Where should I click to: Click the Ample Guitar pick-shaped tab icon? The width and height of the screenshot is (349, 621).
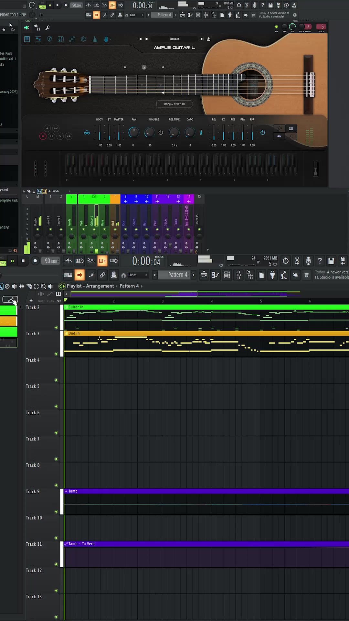(49, 39)
